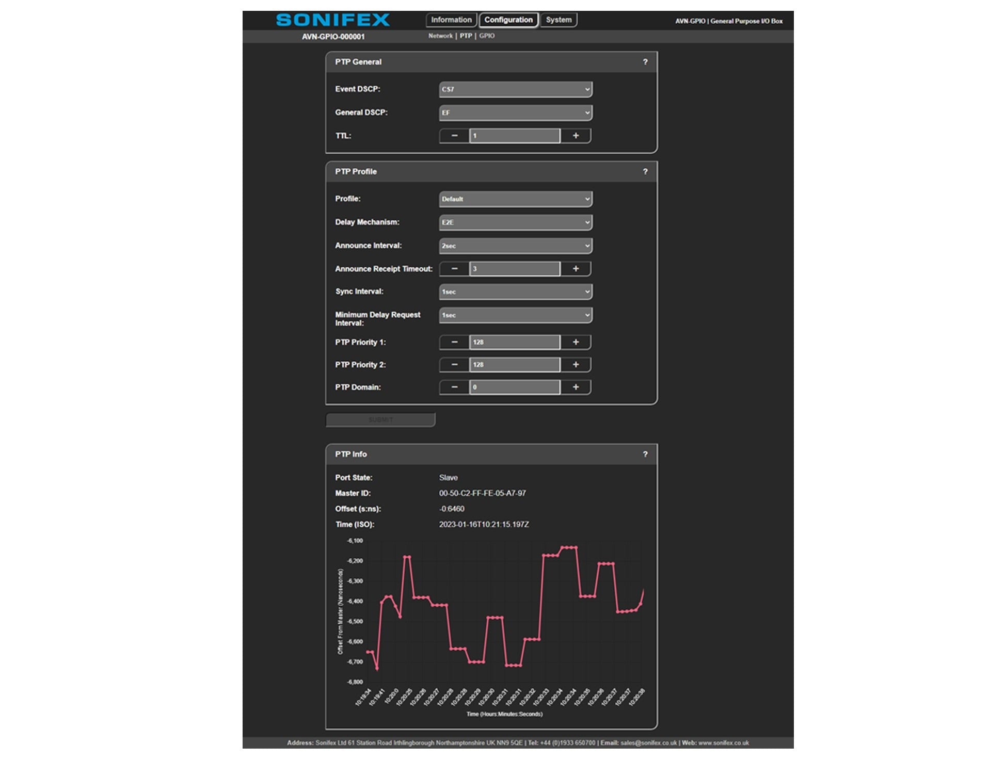Click the Time ISO timestamp value
This screenshot has width=989, height=761.
[x=484, y=524]
